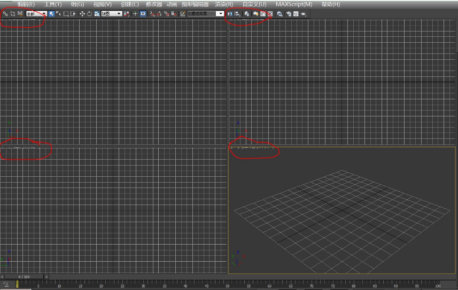Open the 图形编辑器 menu
The height and width of the screenshot is (290, 458).
(x=195, y=4)
